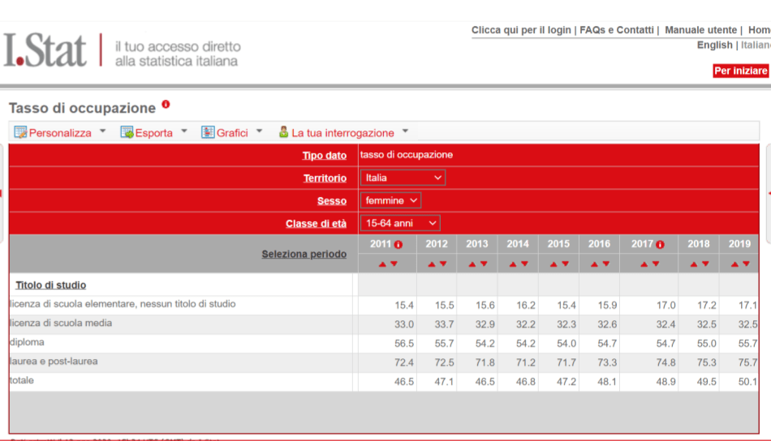Open the Tipo dato link
Viewport: 771px width, 441px height.
[324, 156]
